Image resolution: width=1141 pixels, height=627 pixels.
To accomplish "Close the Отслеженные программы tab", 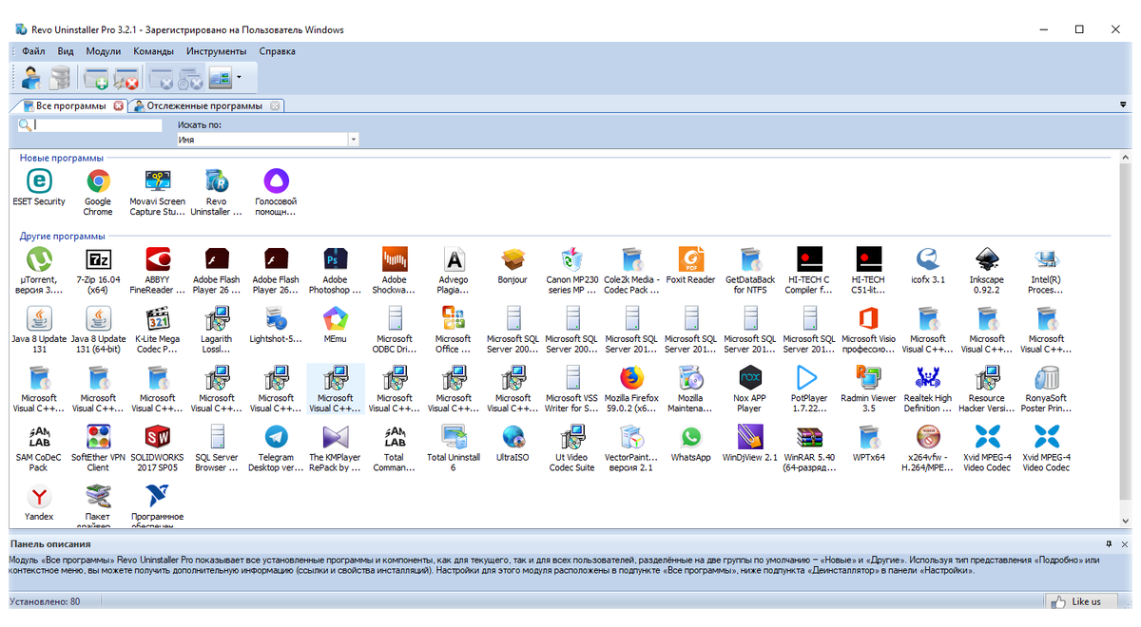I will 274,105.
